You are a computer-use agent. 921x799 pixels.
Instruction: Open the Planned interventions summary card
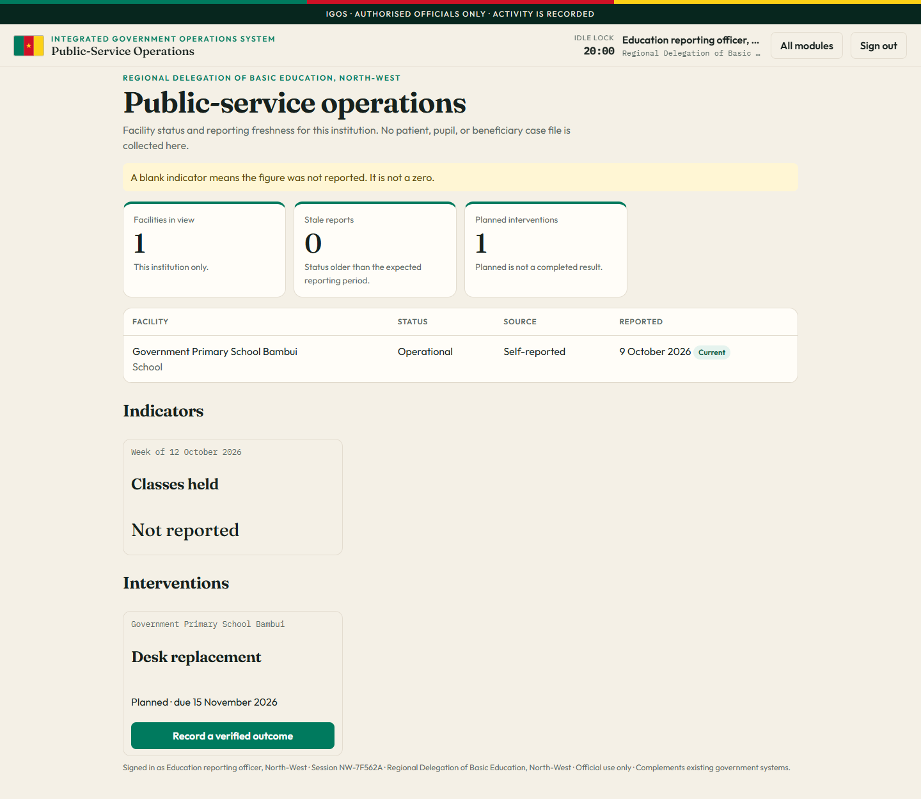(546, 249)
